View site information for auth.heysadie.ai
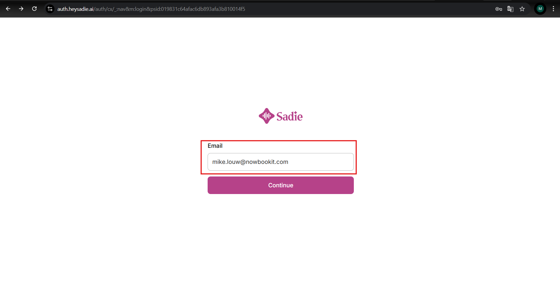This screenshot has height=283, width=560. tap(50, 9)
